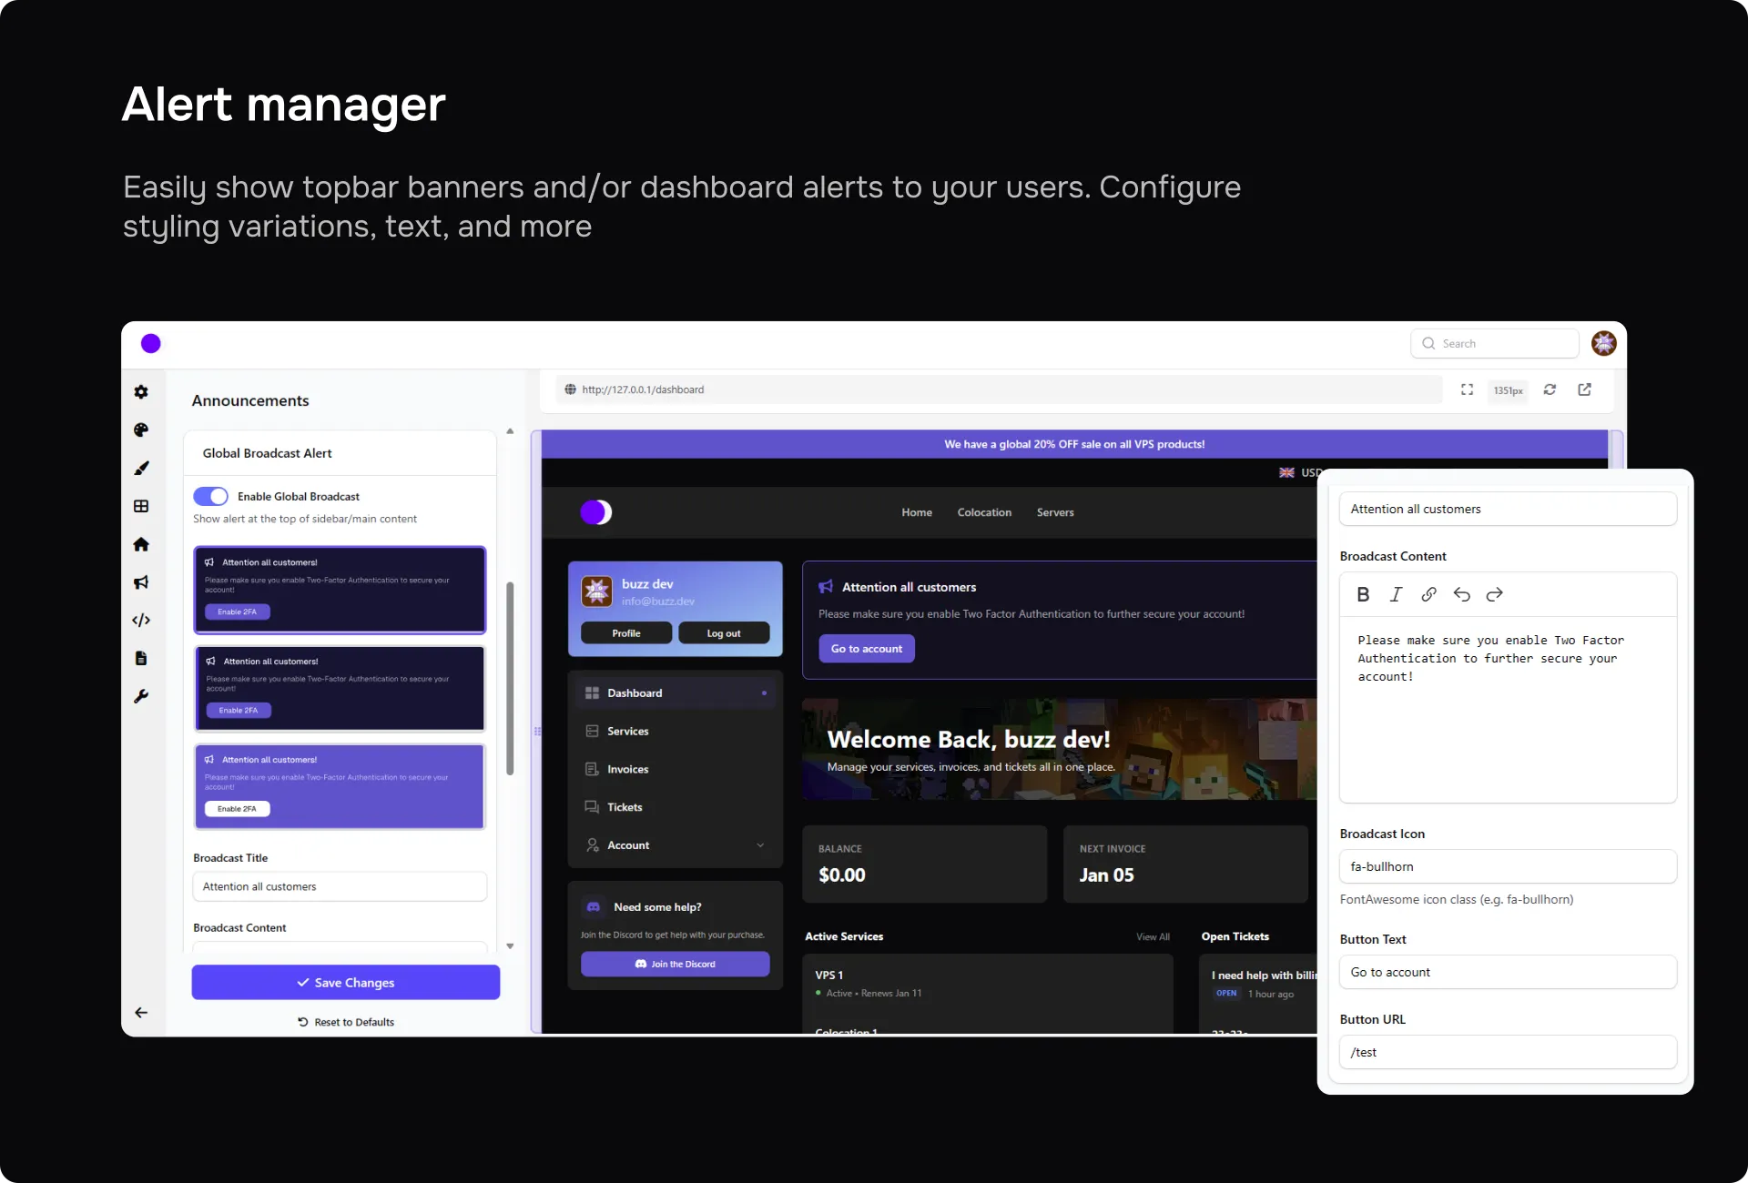The width and height of the screenshot is (1748, 1183).
Task: Click the Button URL input field
Action: point(1508,1052)
